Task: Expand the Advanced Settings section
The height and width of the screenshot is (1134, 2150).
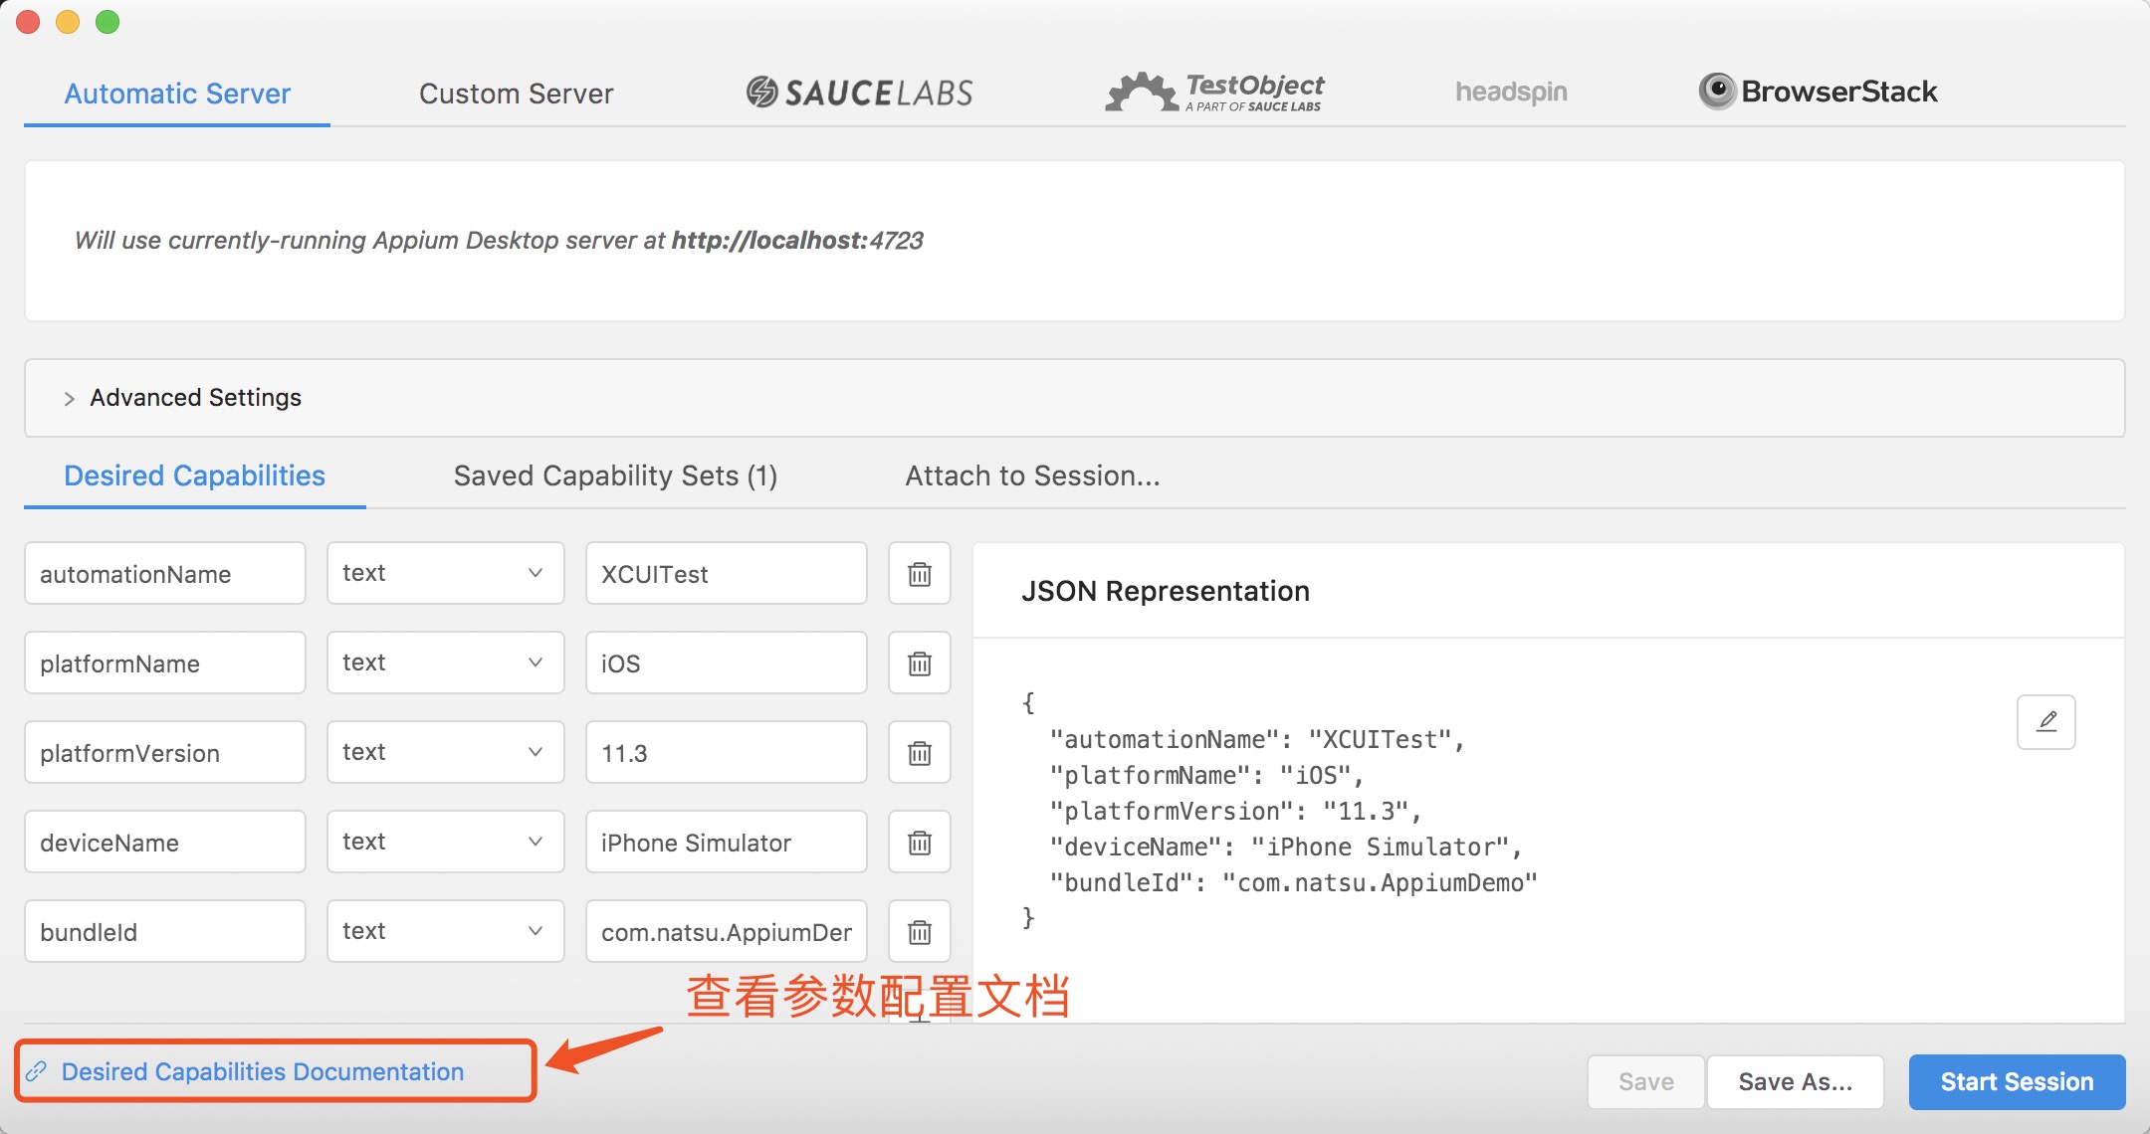Action: pyautogui.click(x=195, y=398)
